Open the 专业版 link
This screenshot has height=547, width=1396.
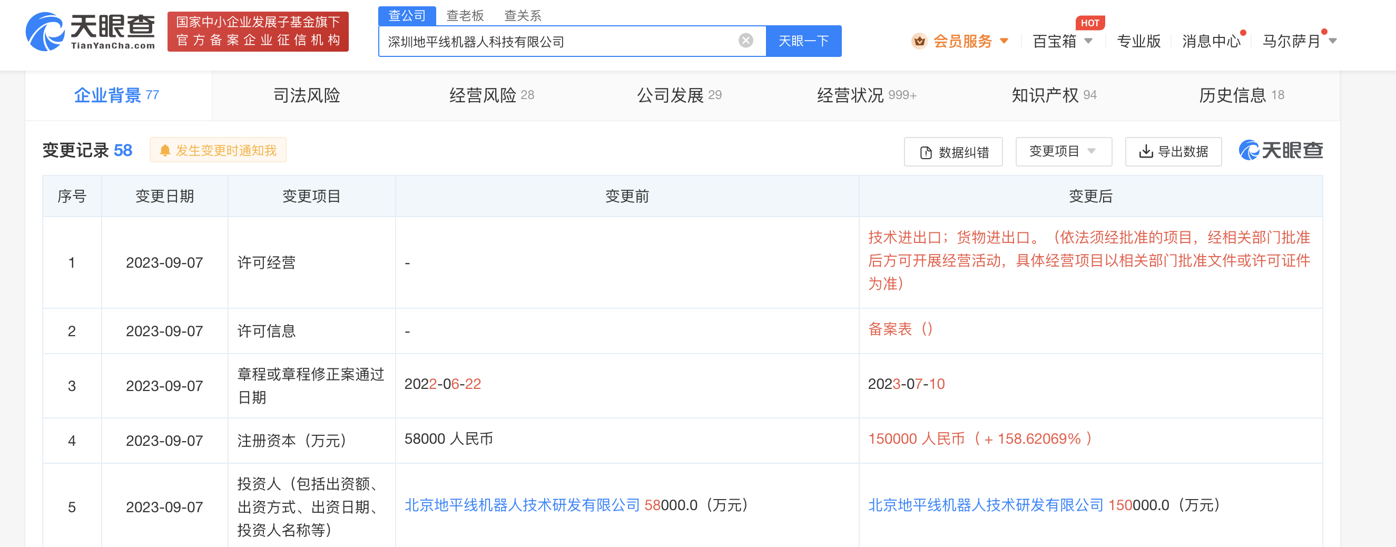coord(1138,41)
